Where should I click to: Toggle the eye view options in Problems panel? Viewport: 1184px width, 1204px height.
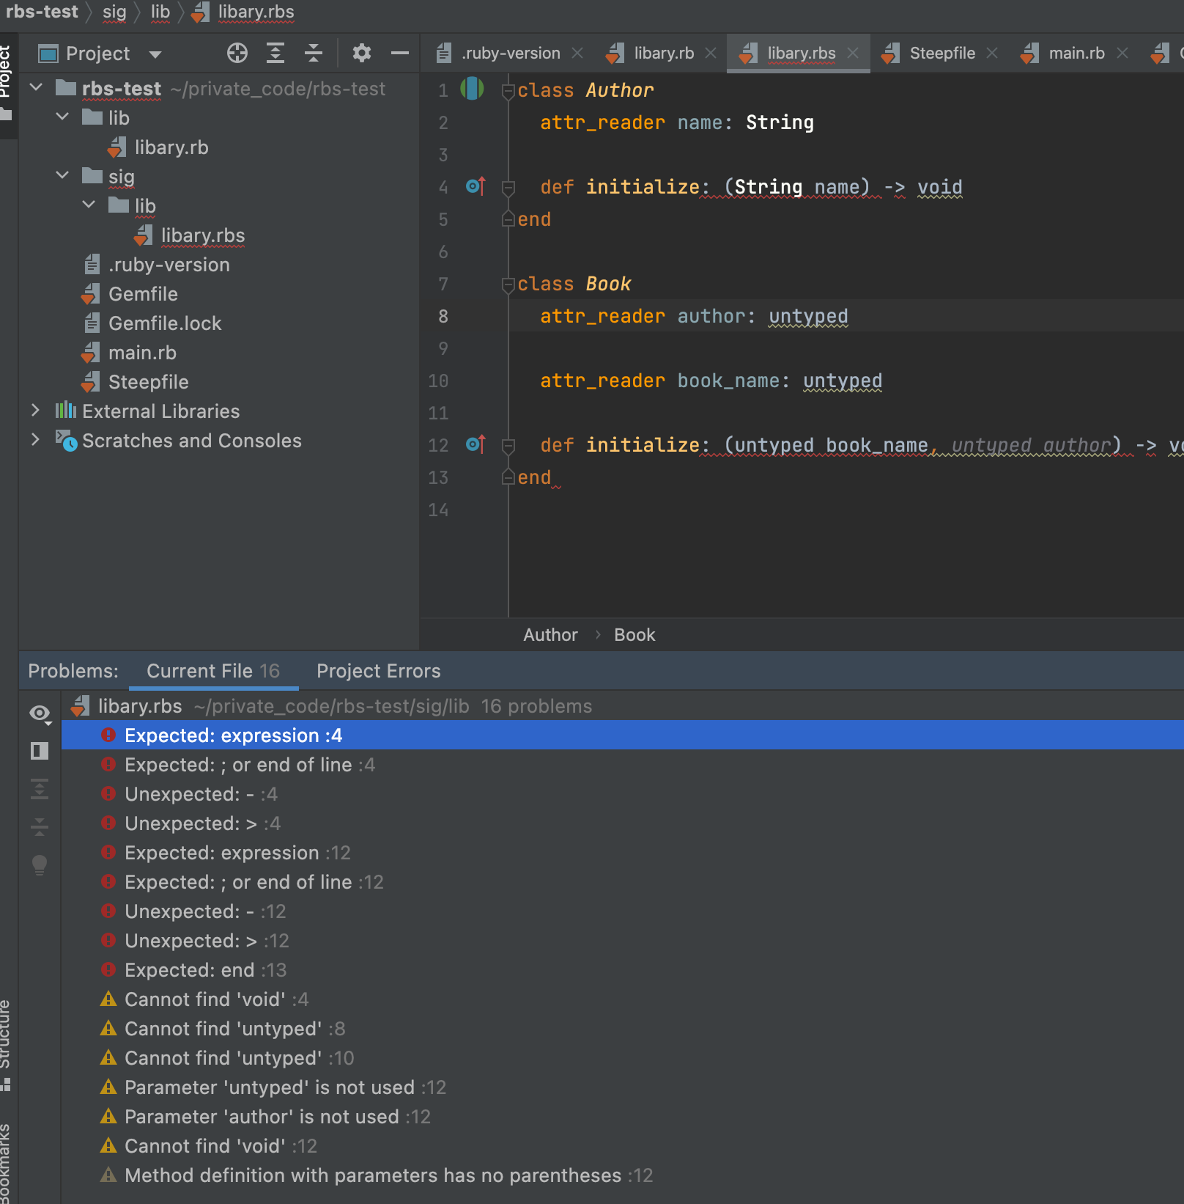[x=40, y=713]
